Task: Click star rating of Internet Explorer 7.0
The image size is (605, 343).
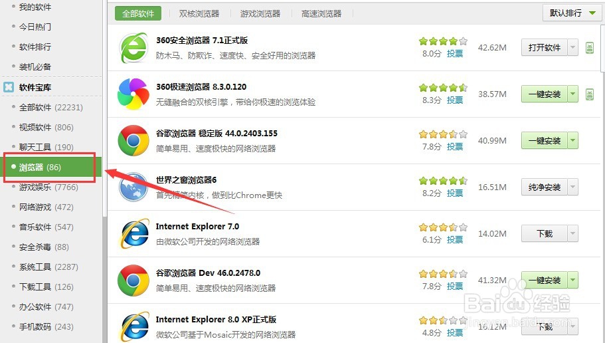Action: coord(444,227)
